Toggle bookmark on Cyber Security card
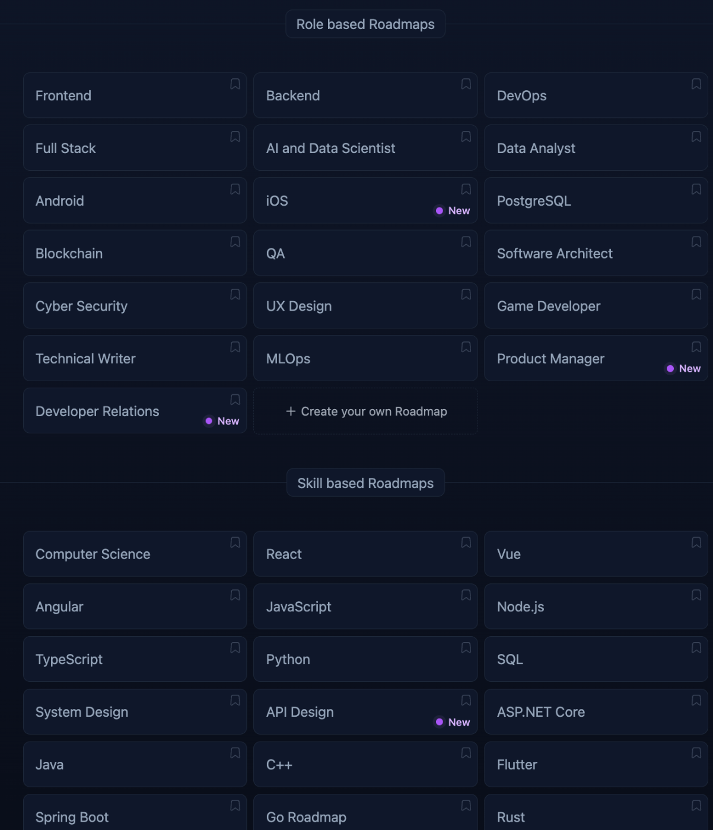 [x=235, y=295]
